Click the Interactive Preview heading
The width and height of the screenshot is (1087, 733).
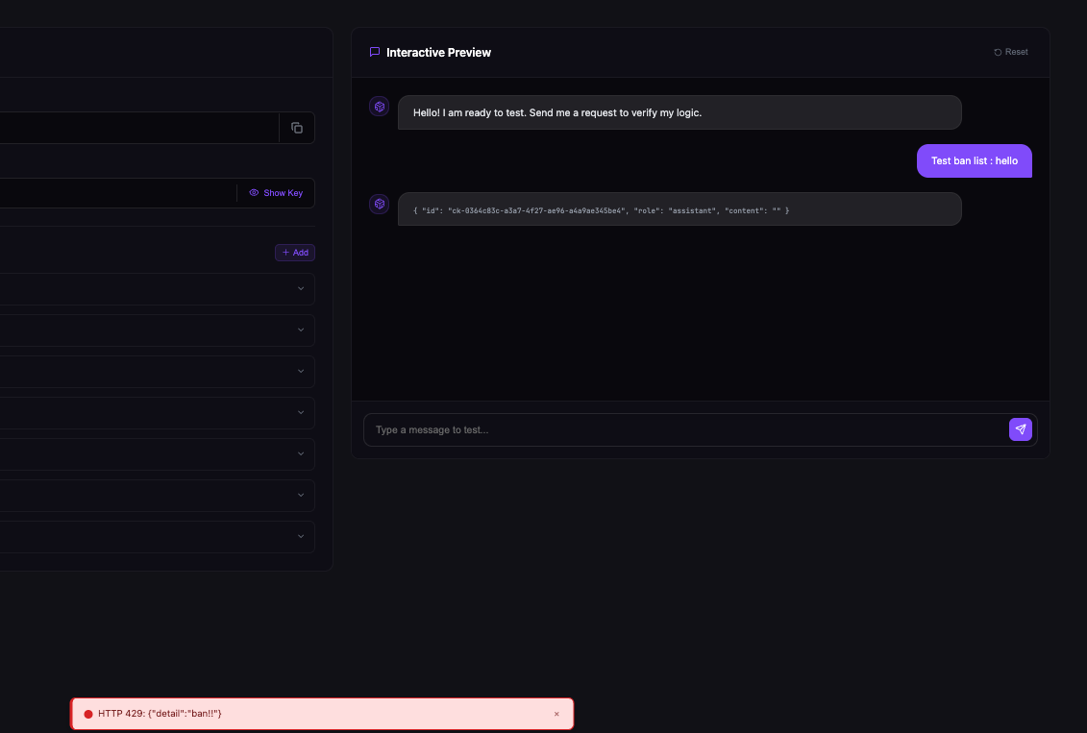click(438, 53)
